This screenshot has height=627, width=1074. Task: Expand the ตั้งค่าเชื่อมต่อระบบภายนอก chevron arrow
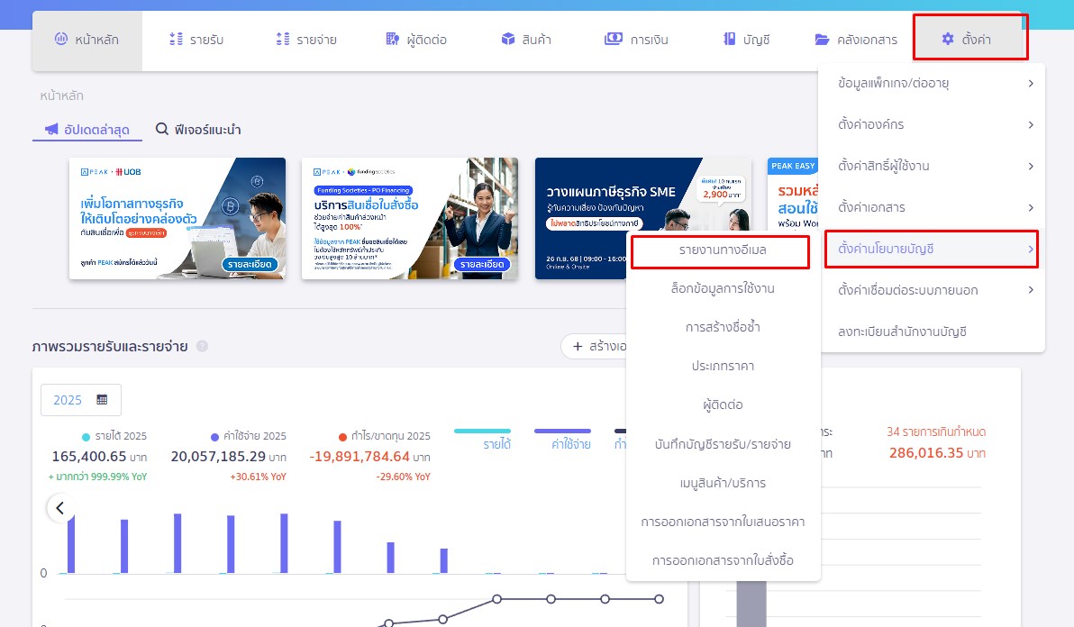click(x=1031, y=290)
